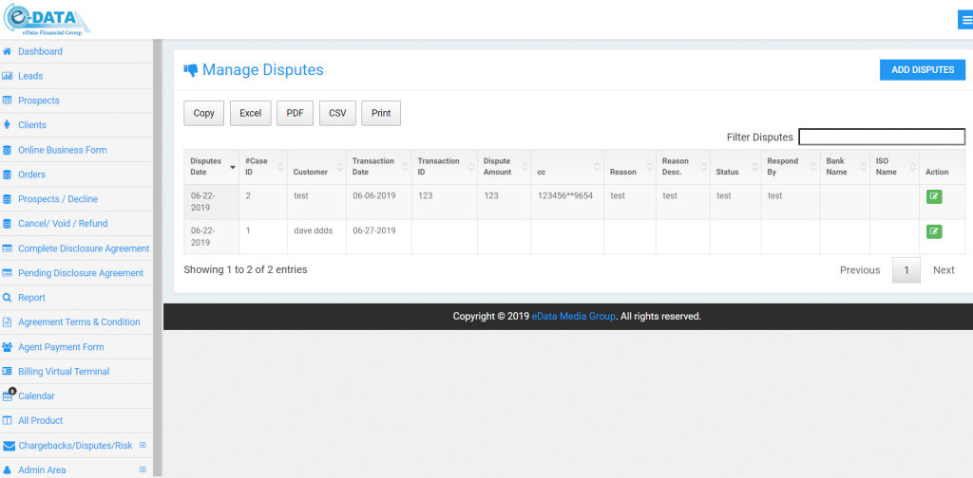
Task: Click the hamburger menu icon at top right
Action: pos(965,20)
